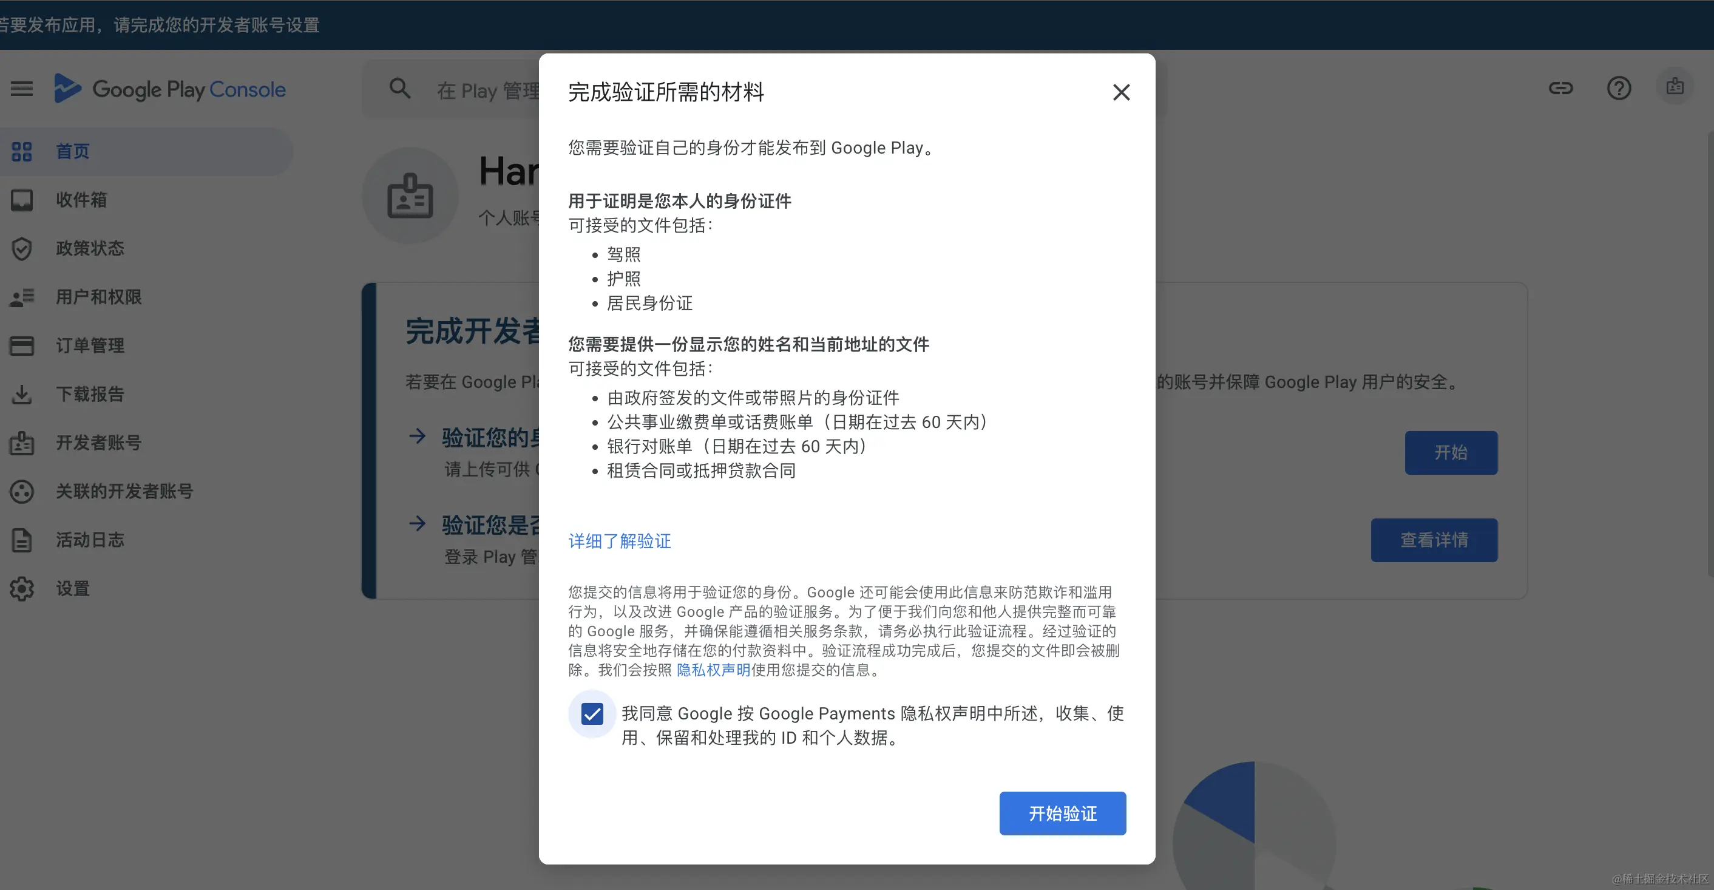Click the 收件箱 inbox icon
This screenshot has height=890, width=1714.
click(x=21, y=200)
